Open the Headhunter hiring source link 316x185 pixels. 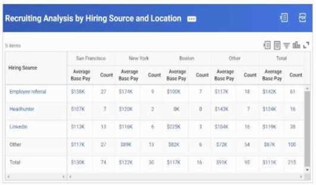tap(22, 109)
